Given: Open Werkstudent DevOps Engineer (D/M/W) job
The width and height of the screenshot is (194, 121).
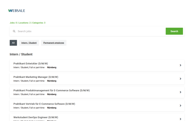Looking at the screenshot, I should pyautogui.click(x=97, y=117).
